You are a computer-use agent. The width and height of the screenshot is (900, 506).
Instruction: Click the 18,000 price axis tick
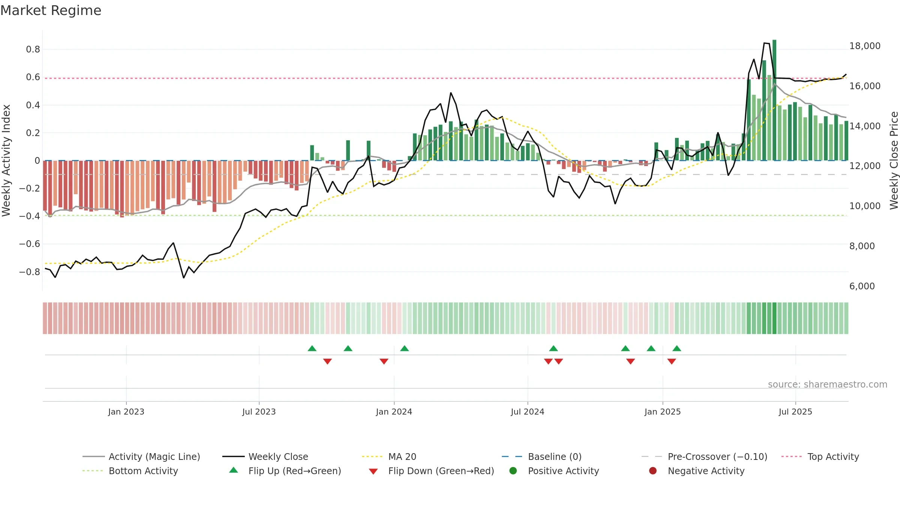tap(865, 46)
